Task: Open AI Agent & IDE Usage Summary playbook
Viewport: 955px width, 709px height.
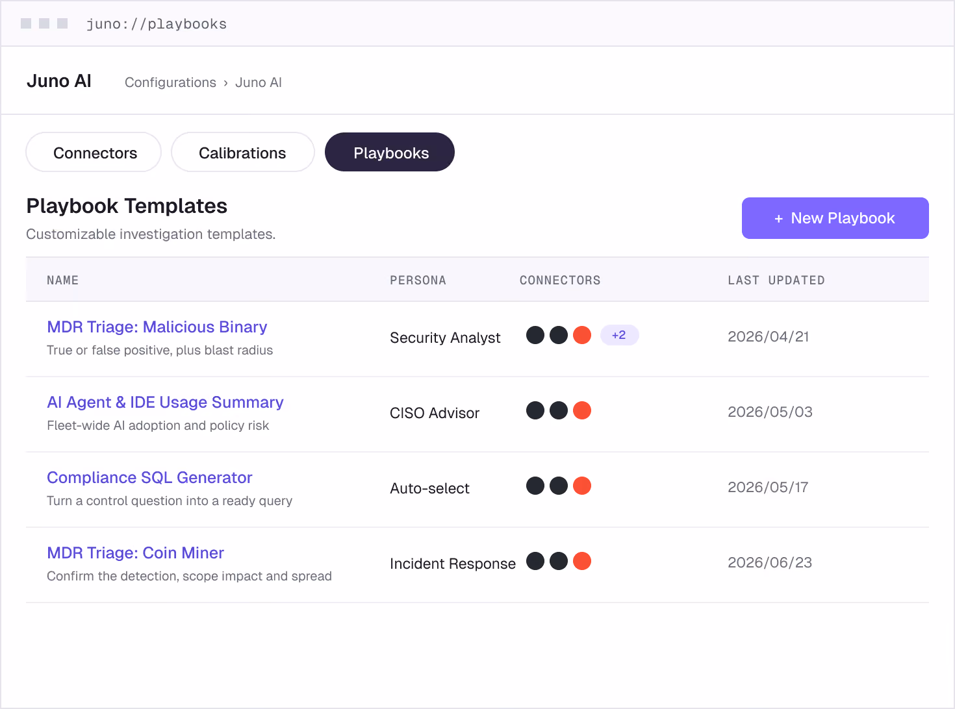Action: pyautogui.click(x=165, y=402)
